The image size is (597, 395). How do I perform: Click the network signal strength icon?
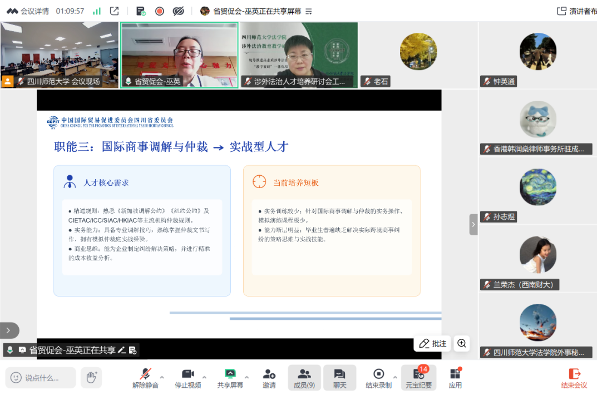coord(97,11)
